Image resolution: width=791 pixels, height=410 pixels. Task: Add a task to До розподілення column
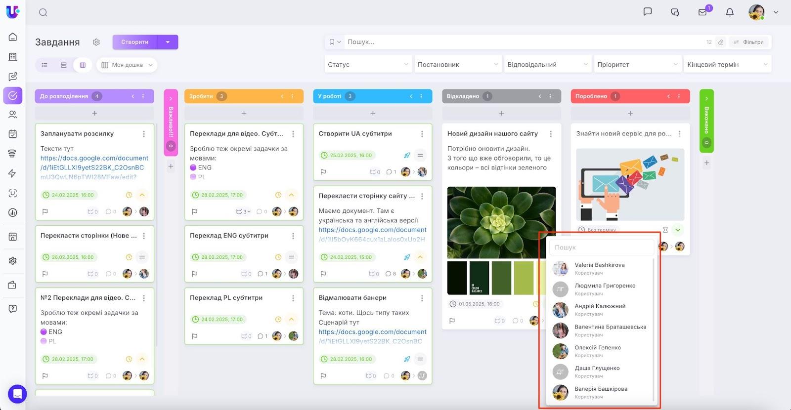click(x=94, y=113)
